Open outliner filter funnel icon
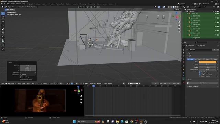 click(214, 7)
